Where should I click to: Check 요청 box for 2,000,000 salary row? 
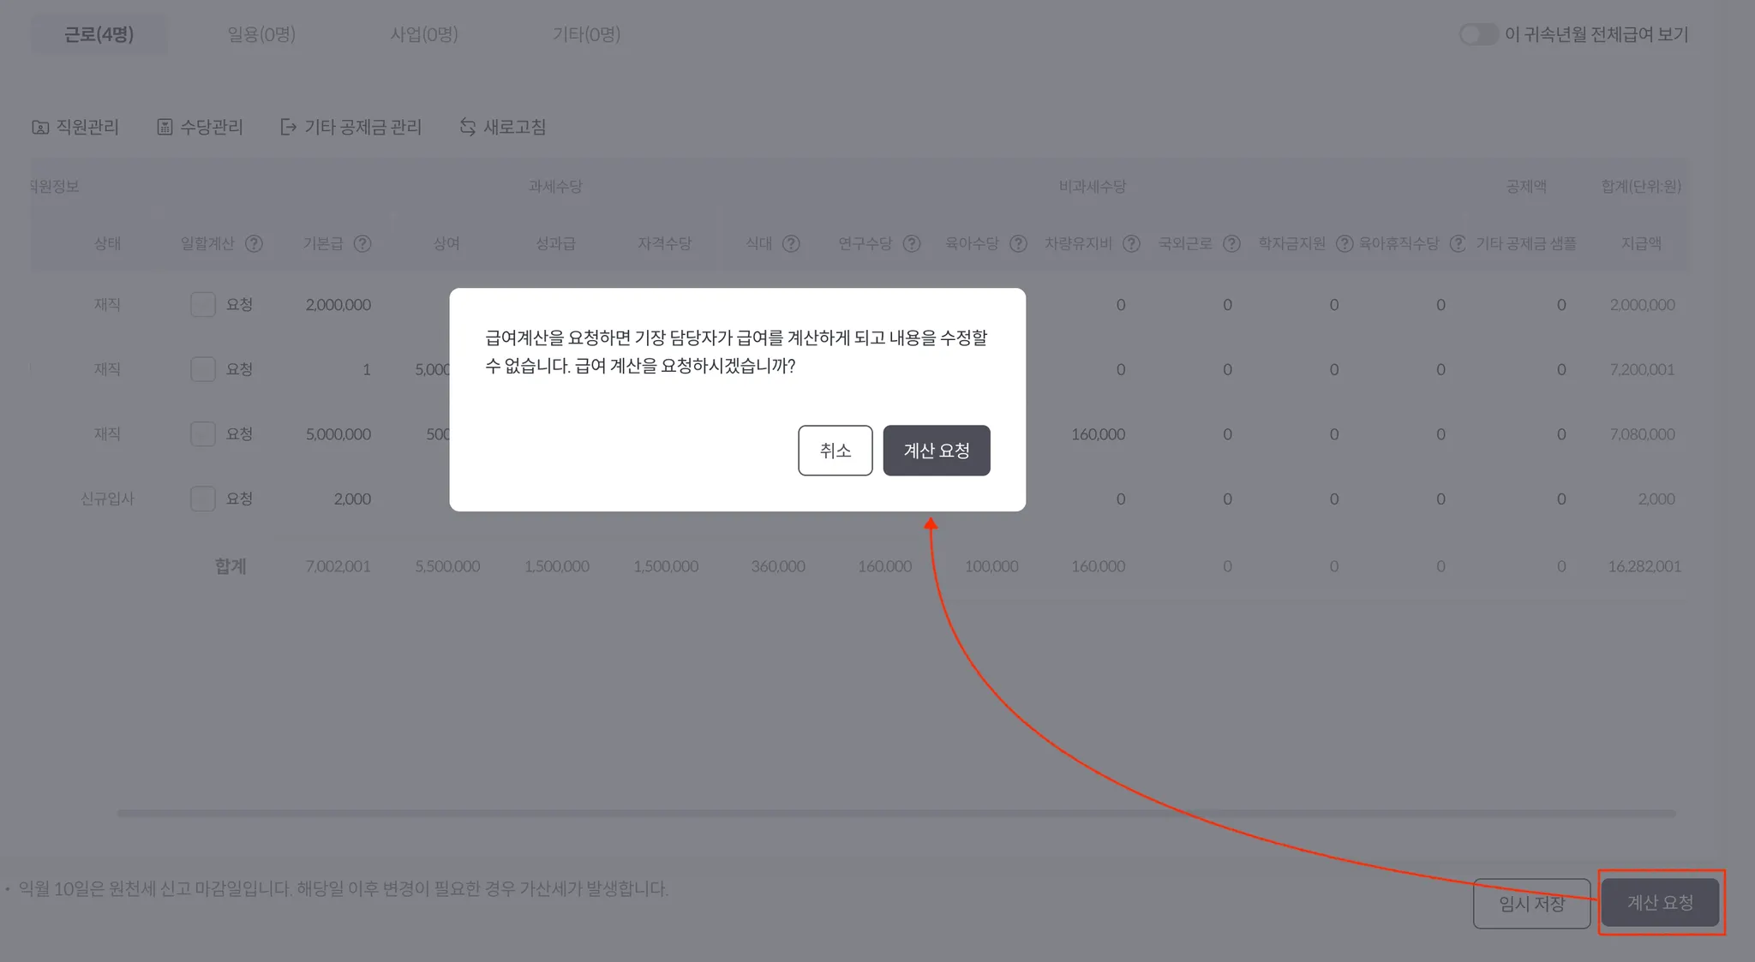203,305
